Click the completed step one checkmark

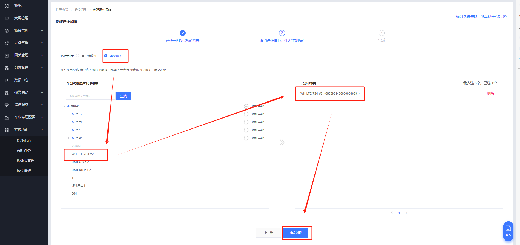point(182,33)
